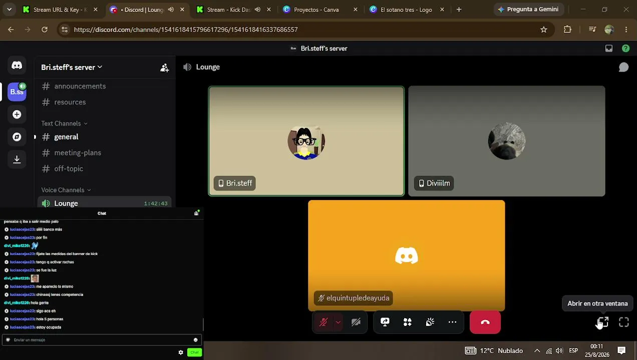
Task: Switch to Proyectos - Canva tab
Action: [x=321, y=9]
